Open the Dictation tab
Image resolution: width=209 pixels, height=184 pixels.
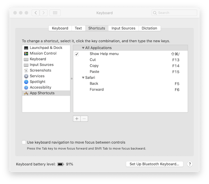tap(149, 28)
